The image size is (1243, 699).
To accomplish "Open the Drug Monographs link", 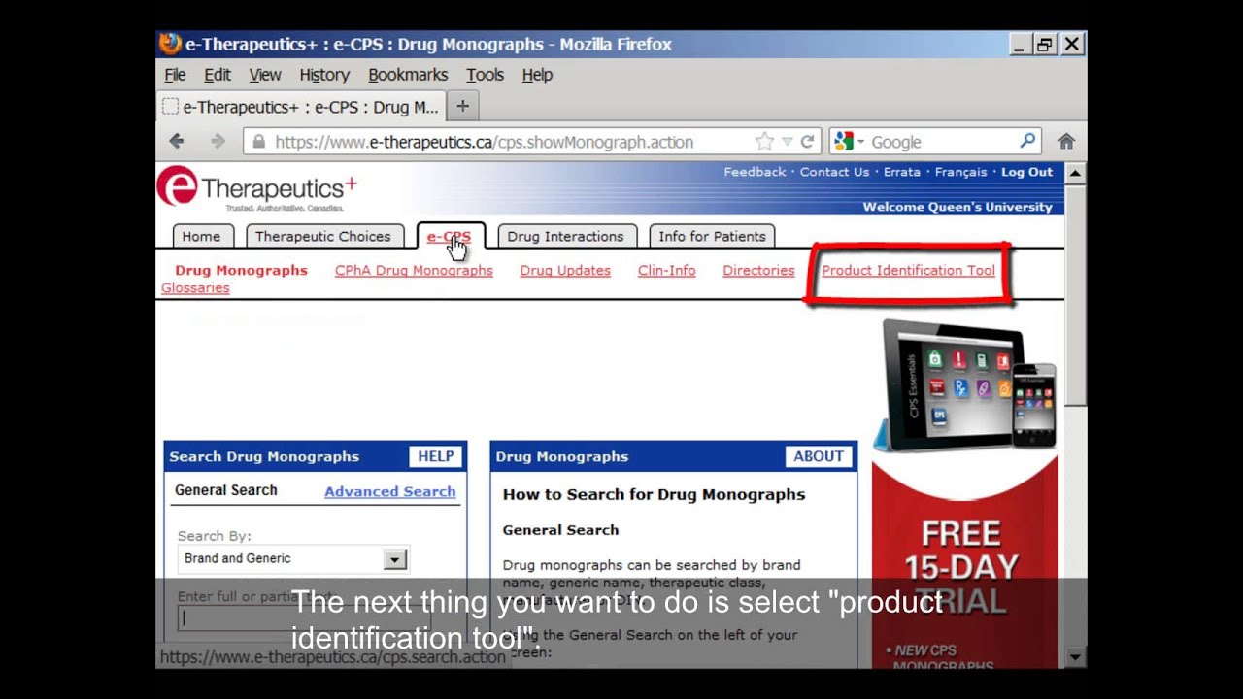I will [x=241, y=271].
